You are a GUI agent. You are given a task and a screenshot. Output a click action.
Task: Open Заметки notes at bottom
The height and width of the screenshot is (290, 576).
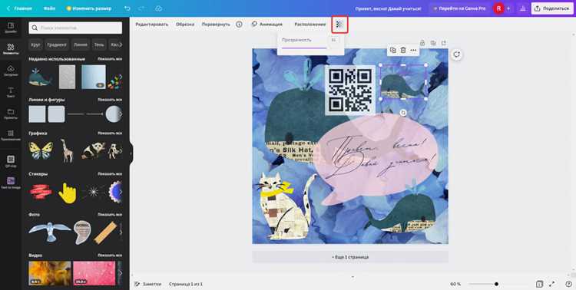pos(148,284)
